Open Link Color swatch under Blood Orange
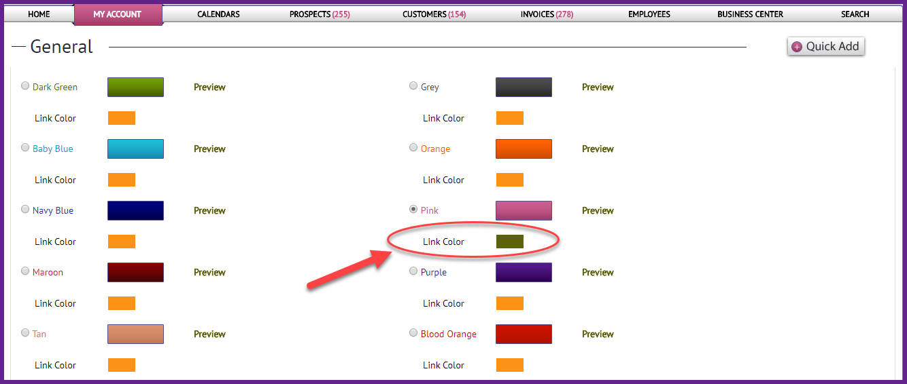Viewport: 907px width, 384px height. [x=510, y=365]
